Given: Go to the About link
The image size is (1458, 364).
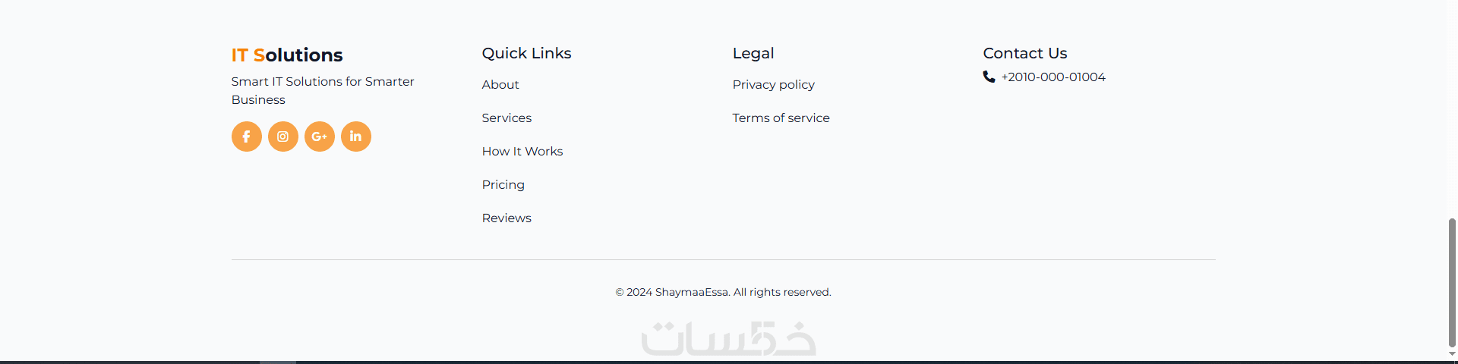Looking at the screenshot, I should pyautogui.click(x=500, y=85).
